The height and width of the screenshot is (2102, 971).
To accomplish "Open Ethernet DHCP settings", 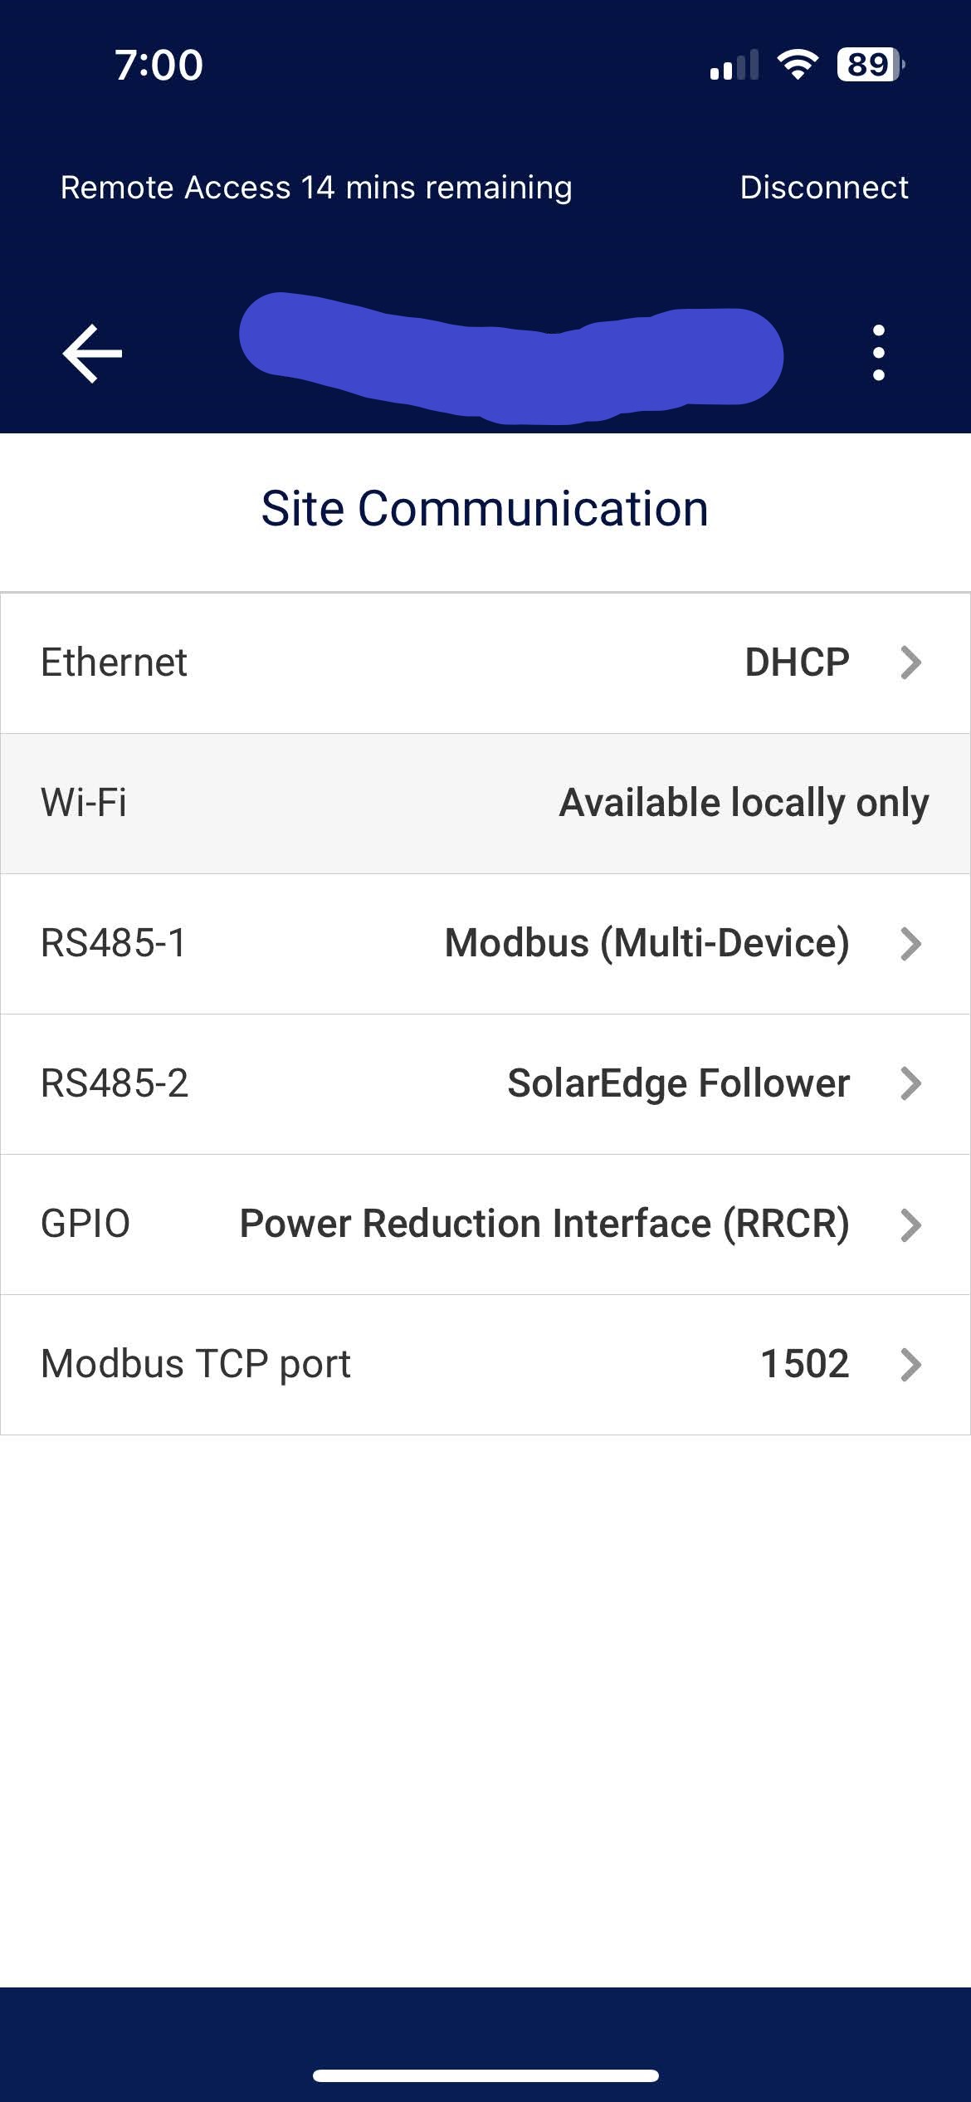I will pos(797,662).
